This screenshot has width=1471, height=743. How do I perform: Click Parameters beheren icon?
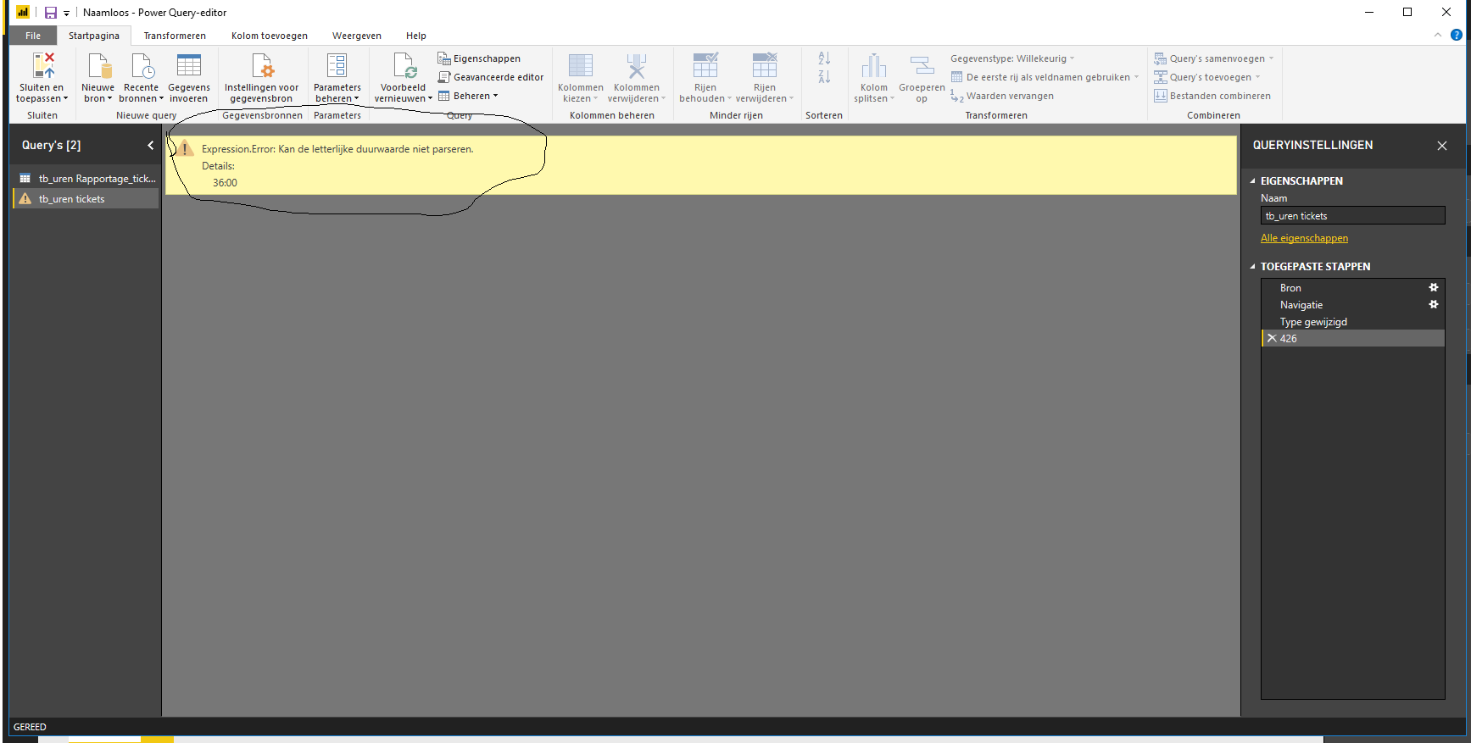(337, 65)
